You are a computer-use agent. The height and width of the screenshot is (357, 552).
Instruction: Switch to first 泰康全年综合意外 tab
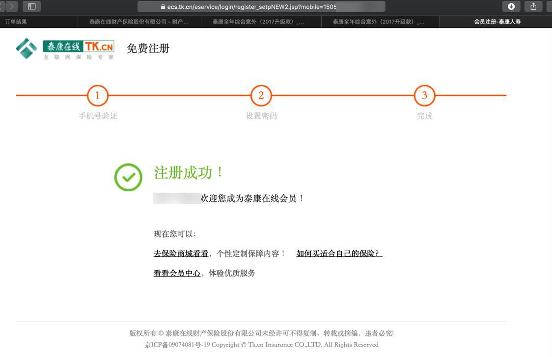coord(261,22)
